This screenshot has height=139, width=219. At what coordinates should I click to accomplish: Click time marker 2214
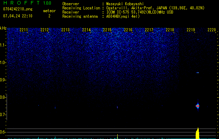click(x=86, y=30)
